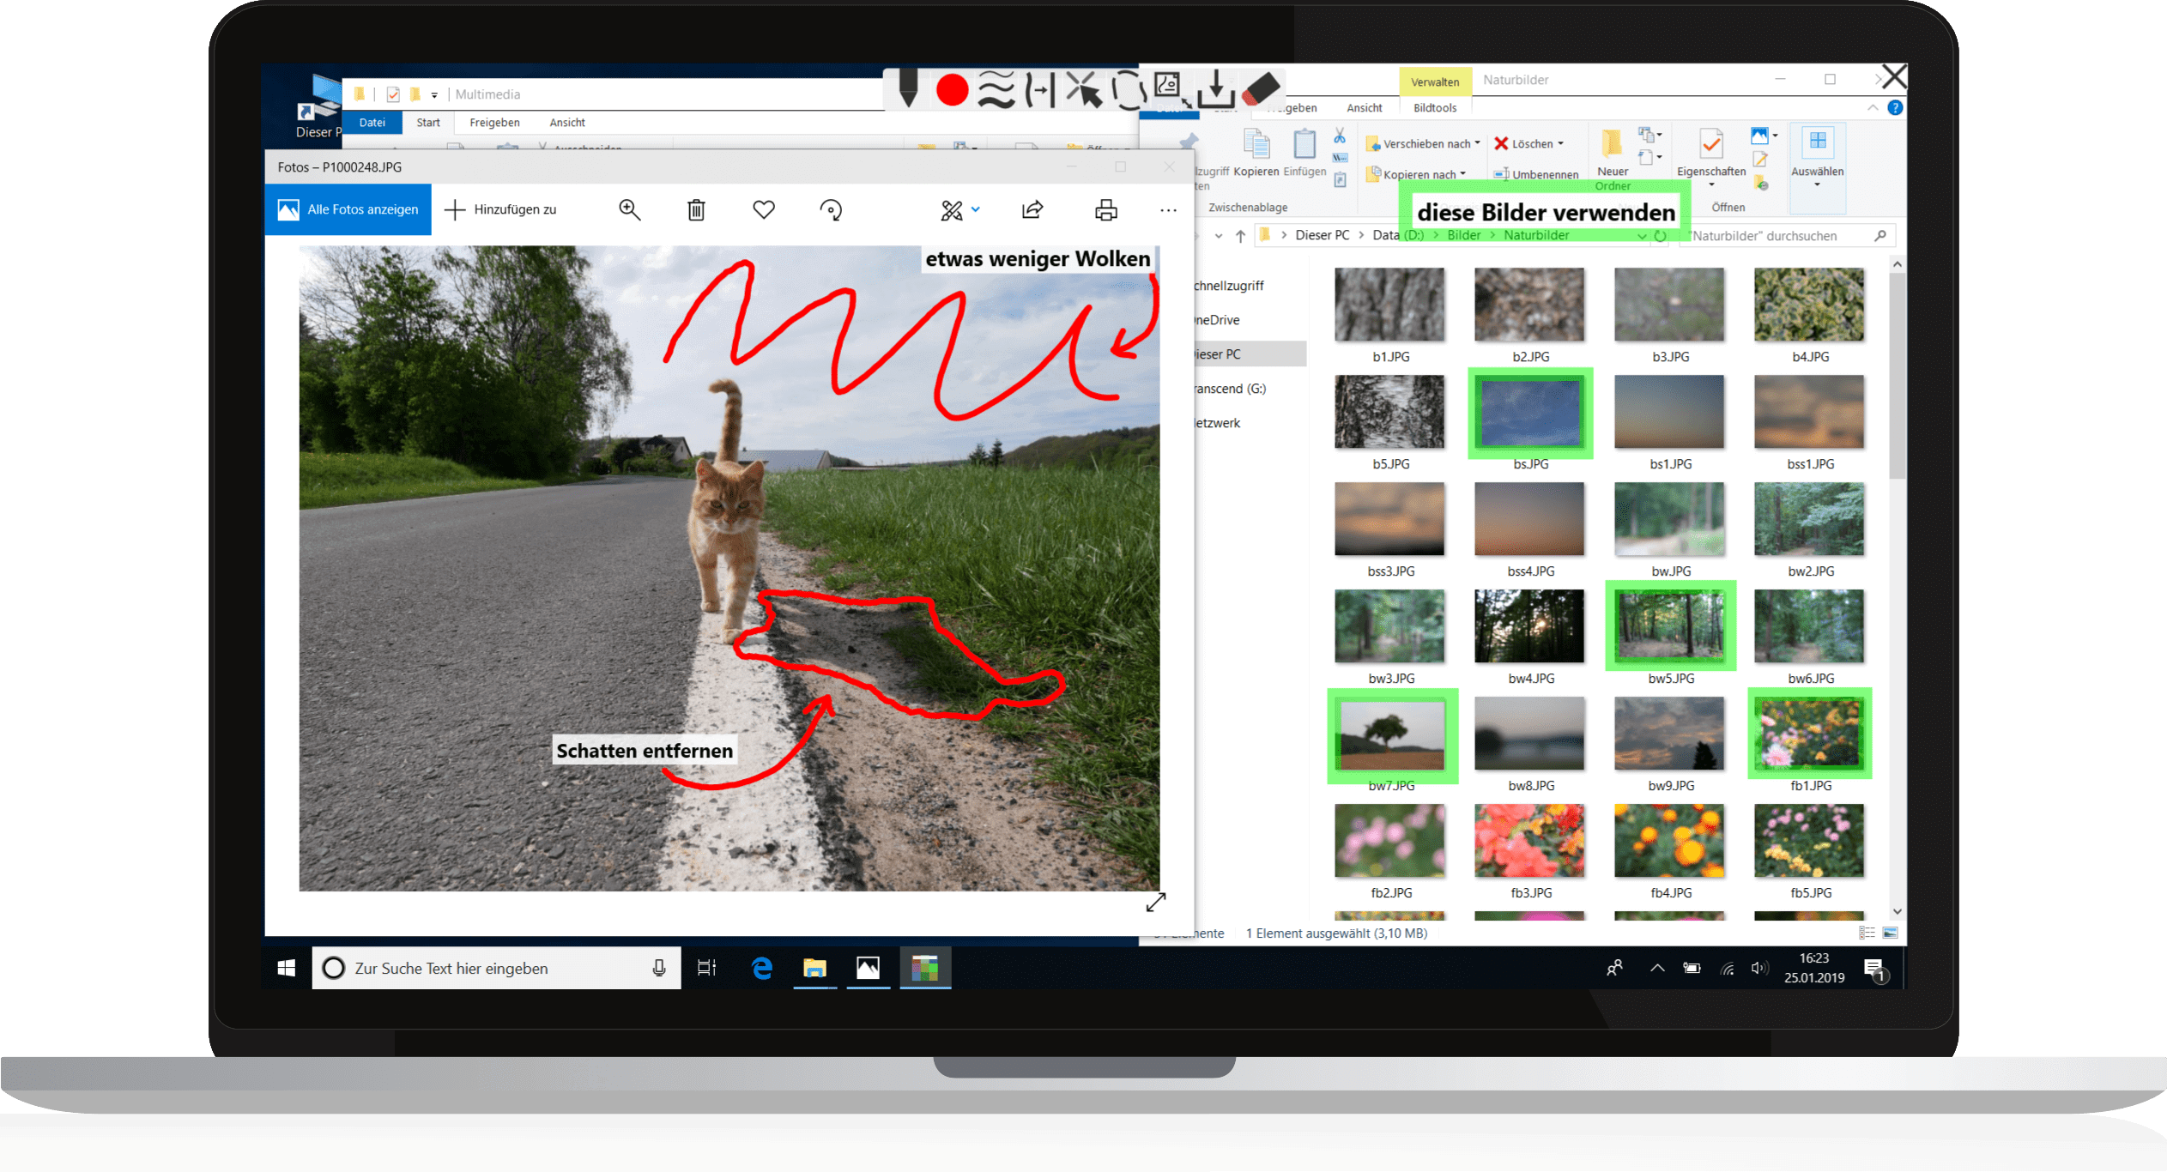Select the width spacing tool in the annotation toolbar
The width and height of the screenshot is (2167, 1172).
(x=1040, y=89)
